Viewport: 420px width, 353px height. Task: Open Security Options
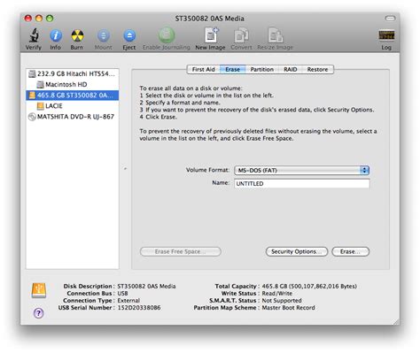point(297,251)
